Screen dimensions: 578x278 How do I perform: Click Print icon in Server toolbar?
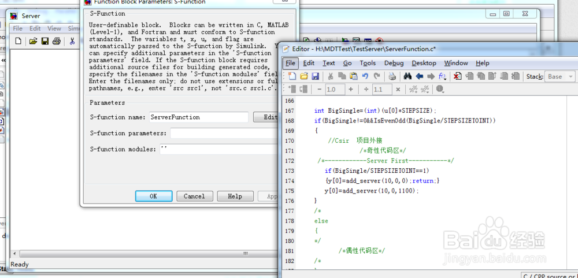click(57, 41)
